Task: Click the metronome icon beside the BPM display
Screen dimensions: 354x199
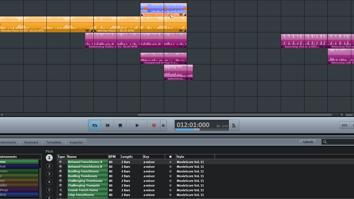Action: (x=234, y=125)
